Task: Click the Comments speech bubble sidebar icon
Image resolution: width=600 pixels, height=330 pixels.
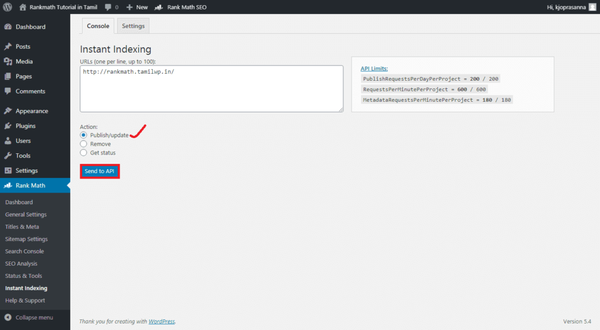Action: click(x=8, y=91)
